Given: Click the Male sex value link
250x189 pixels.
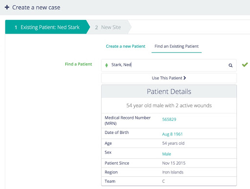Looking at the screenshot, I should click(x=167, y=154).
